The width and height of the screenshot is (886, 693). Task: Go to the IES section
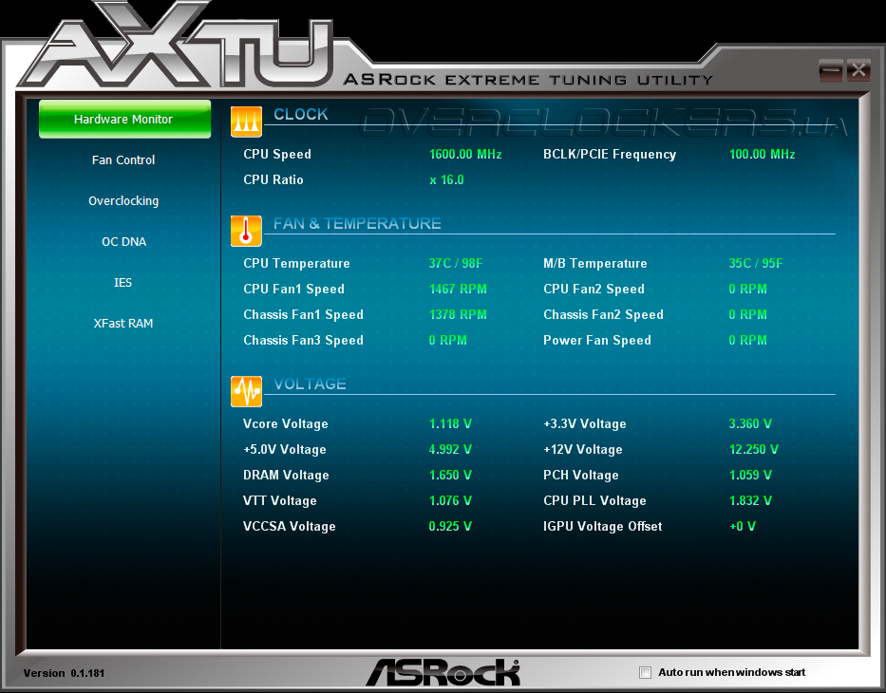pos(123,282)
